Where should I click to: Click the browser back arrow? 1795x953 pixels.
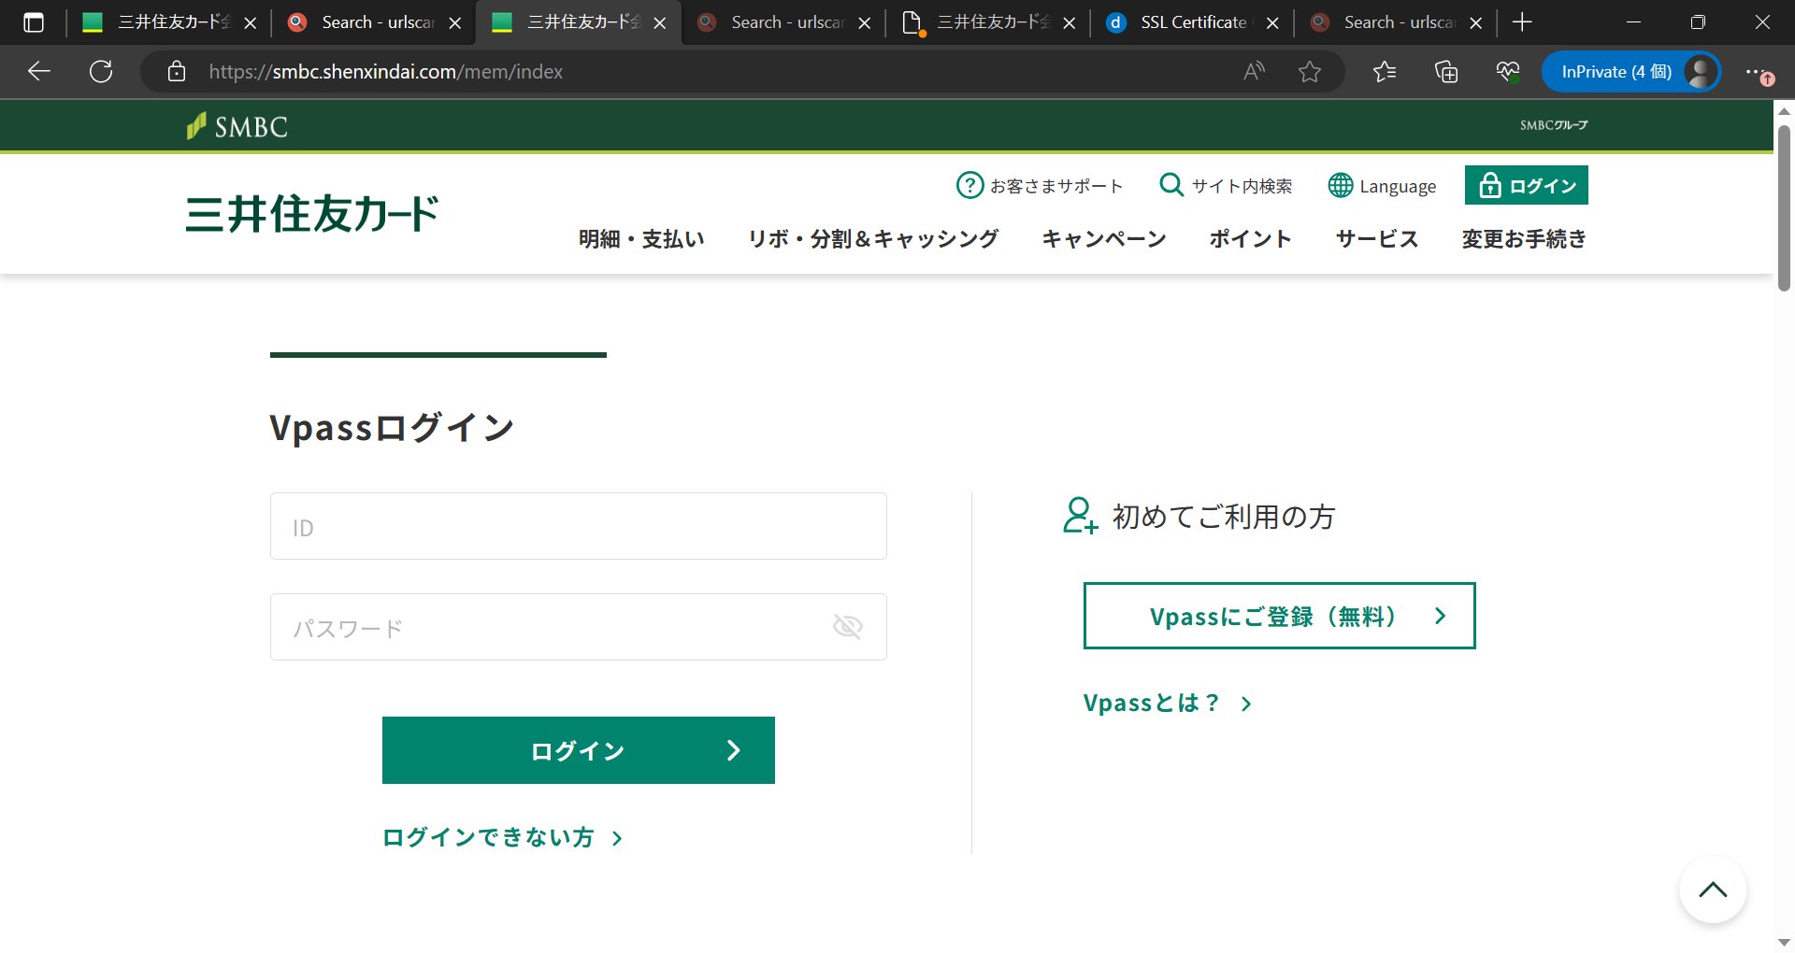click(x=39, y=71)
